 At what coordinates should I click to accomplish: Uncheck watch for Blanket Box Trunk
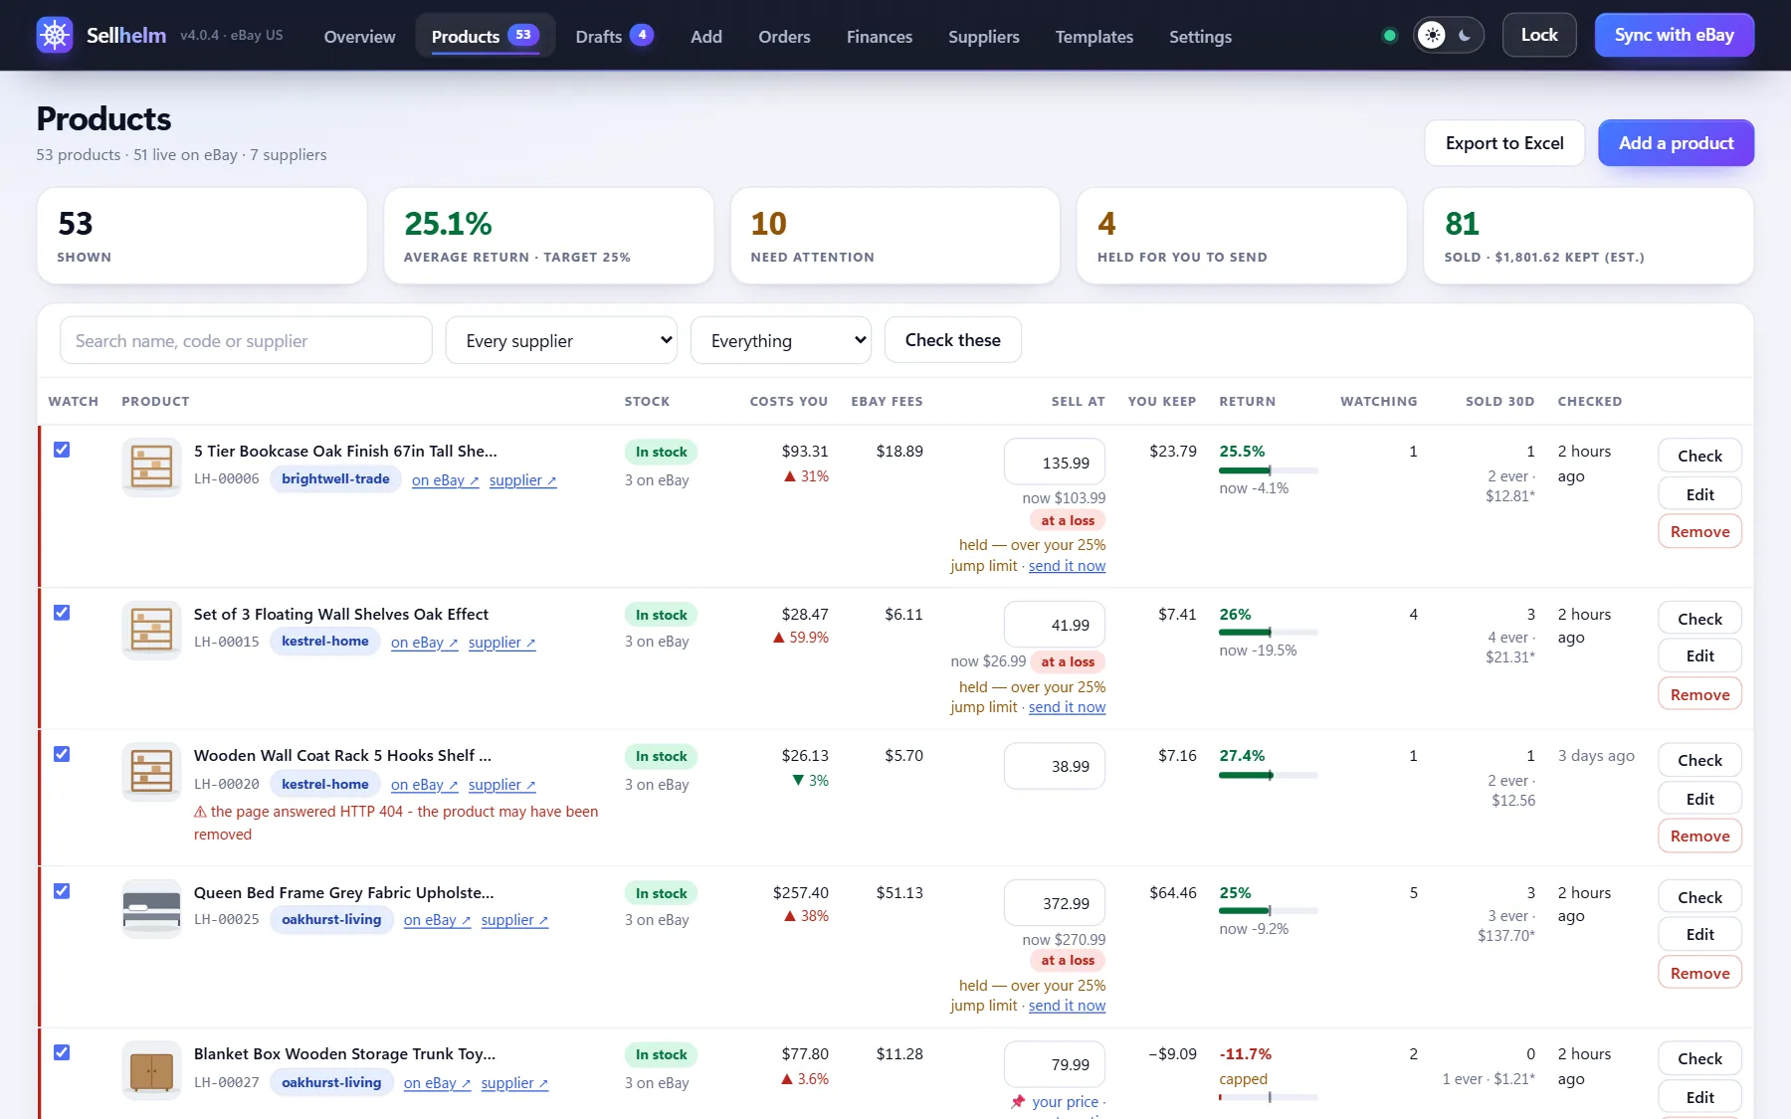pos(62,1052)
